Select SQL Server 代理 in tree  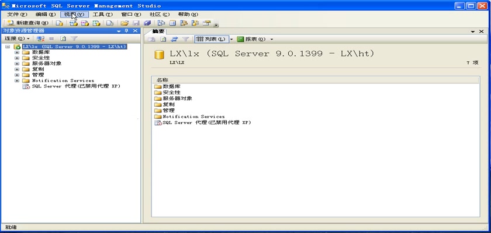click(x=76, y=86)
